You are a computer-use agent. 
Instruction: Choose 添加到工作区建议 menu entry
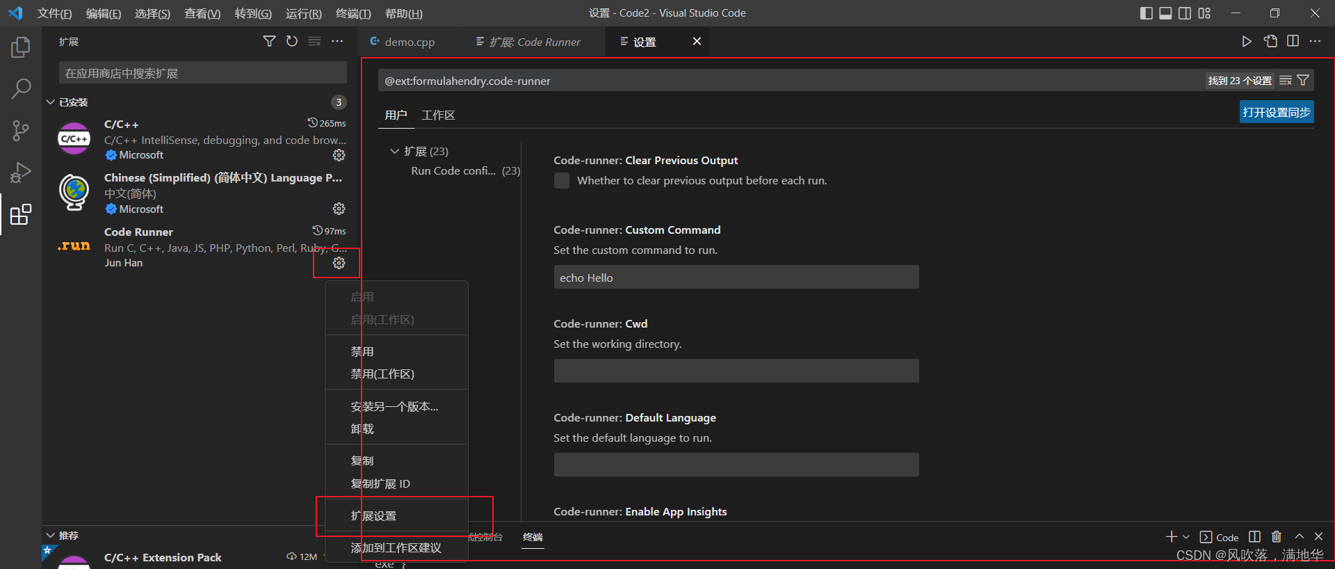(396, 548)
